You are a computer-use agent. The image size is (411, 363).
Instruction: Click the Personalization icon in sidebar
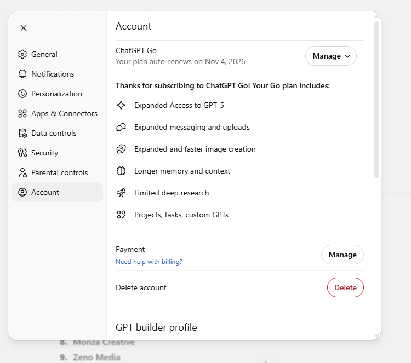22,94
